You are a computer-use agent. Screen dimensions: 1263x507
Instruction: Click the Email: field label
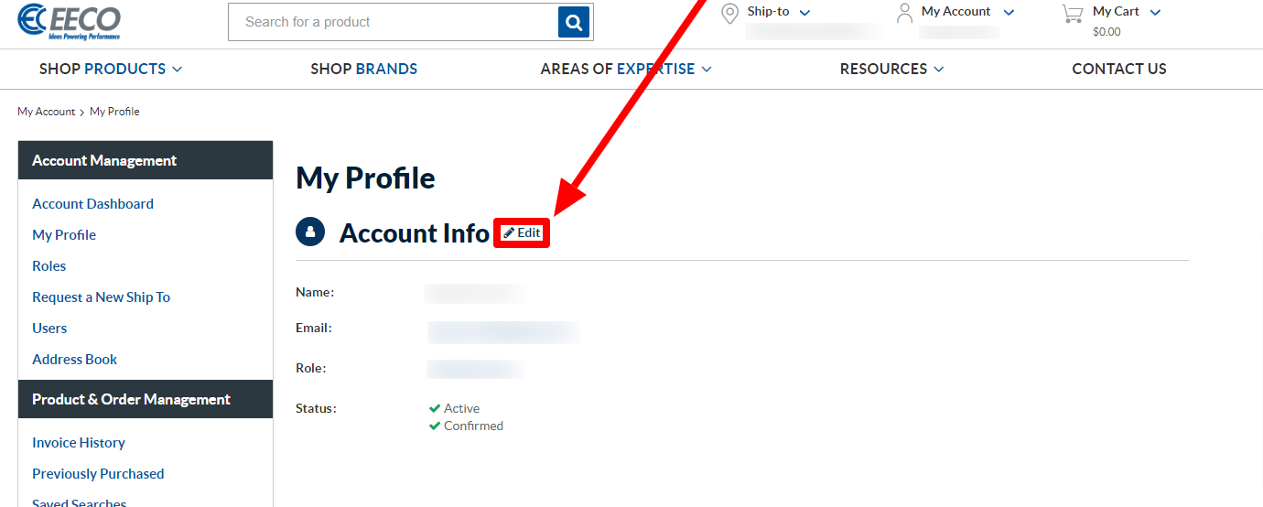(x=314, y=328)
